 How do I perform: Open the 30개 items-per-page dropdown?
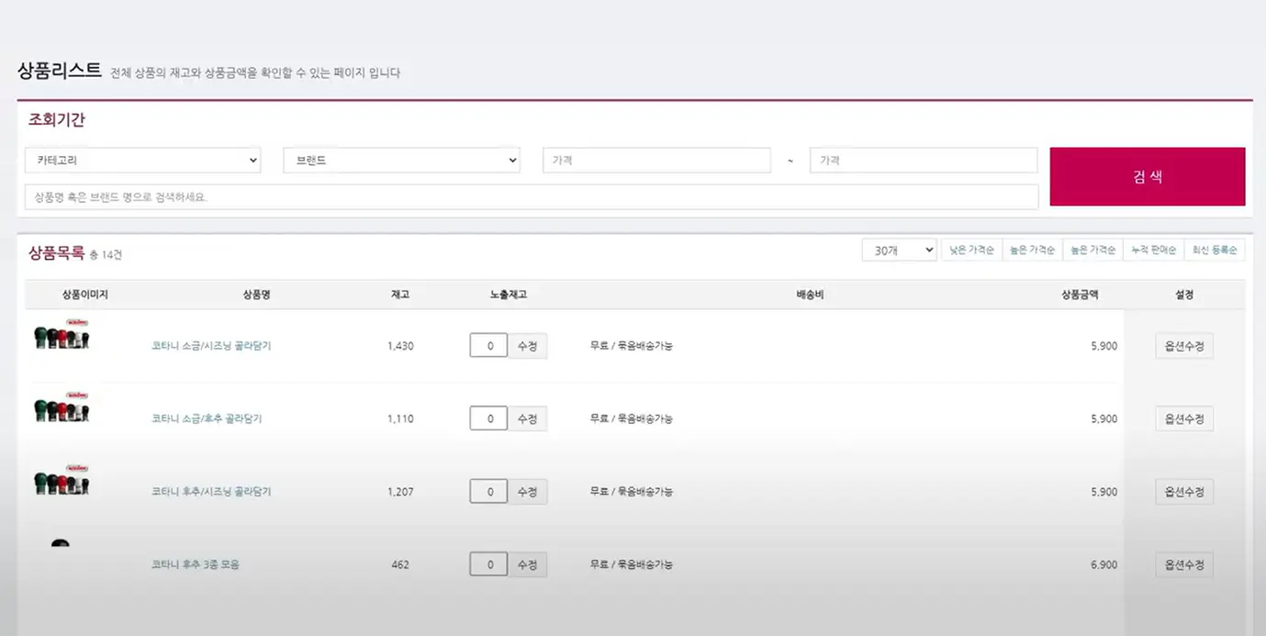pos(898,250)
